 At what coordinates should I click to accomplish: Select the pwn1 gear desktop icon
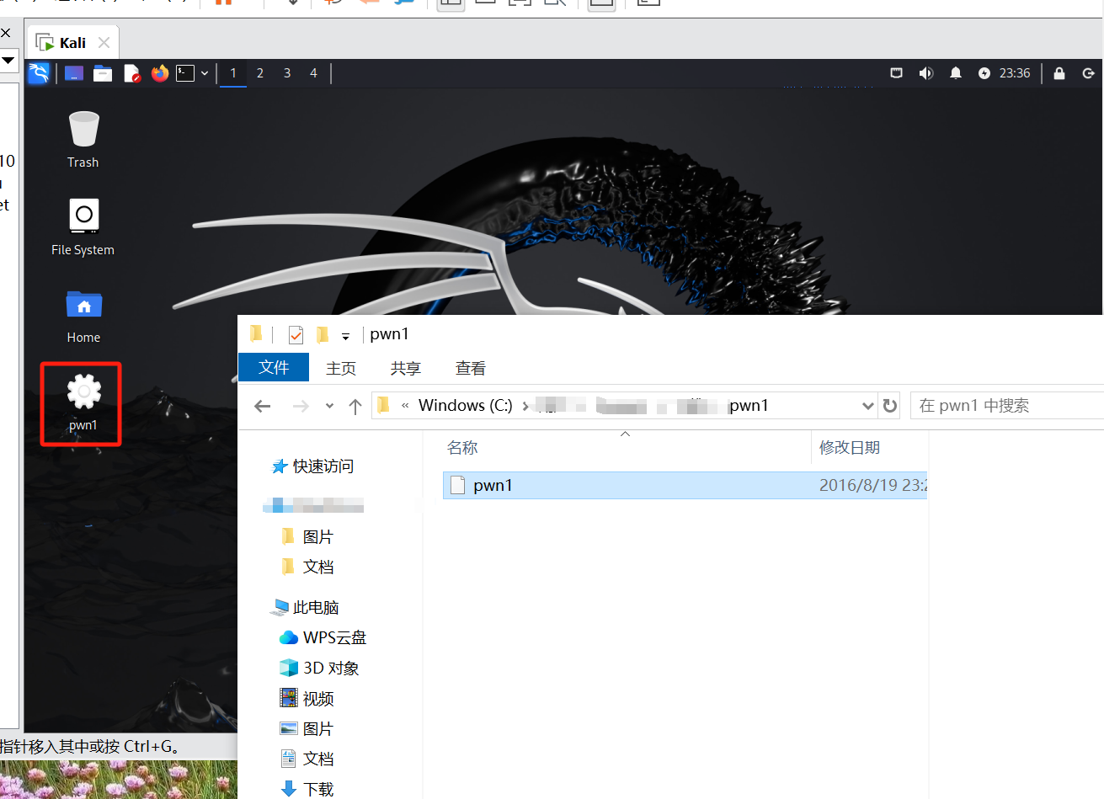(x=83, y=402)
